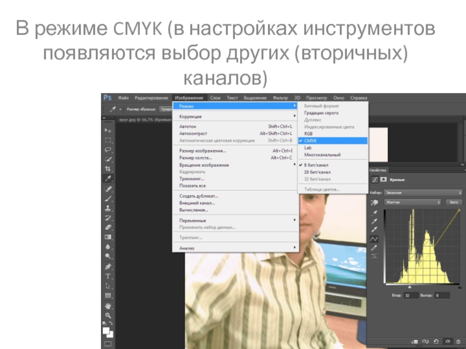Image resolution: width=466 pixels, height=349 pixels.
Task: Open the Фильтр menu
Action: click(280, 98)
